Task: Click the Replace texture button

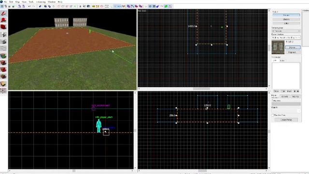Action: point(293,52)
